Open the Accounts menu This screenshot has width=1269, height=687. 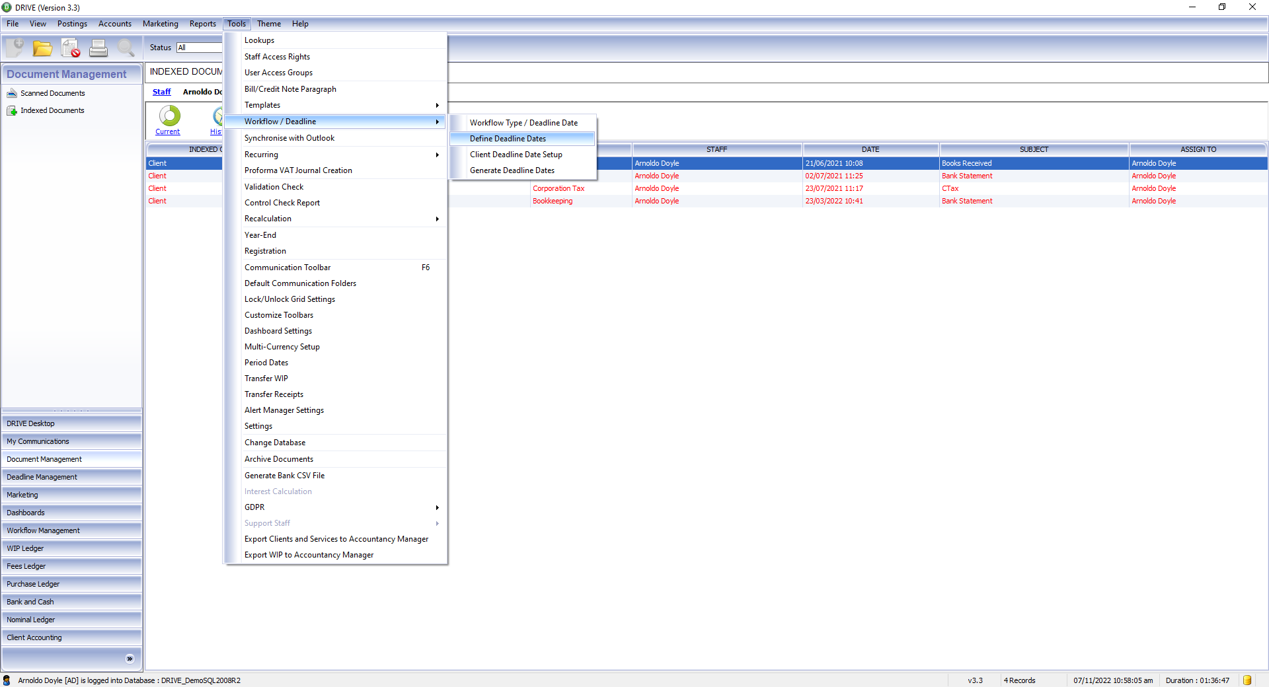pos(115,24)
